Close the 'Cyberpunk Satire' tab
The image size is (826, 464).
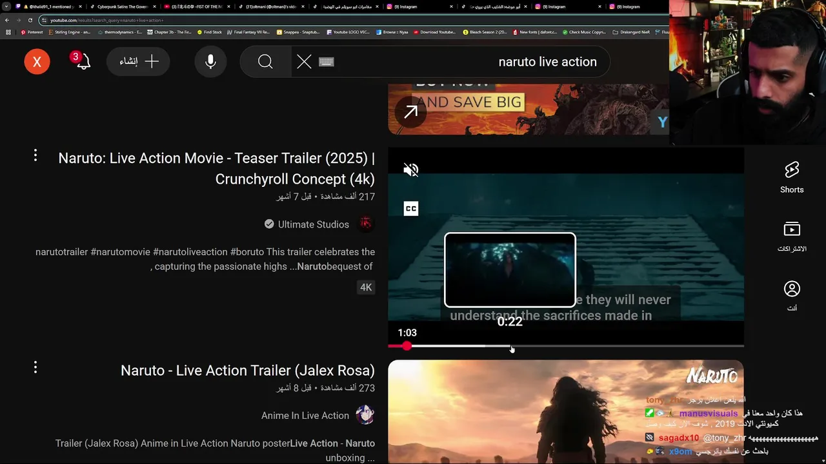pyautogui.click(x=154, y=6)
